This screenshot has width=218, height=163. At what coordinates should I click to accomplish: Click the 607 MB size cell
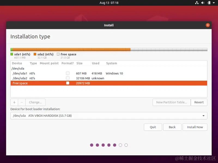(x=81, y=73)
